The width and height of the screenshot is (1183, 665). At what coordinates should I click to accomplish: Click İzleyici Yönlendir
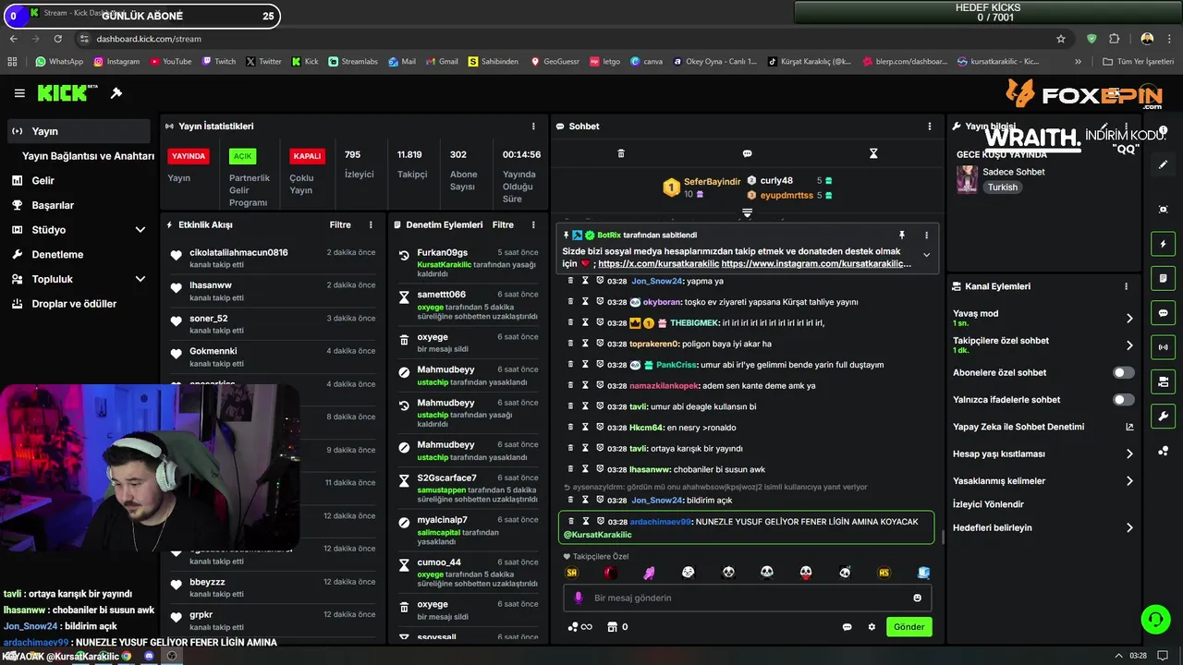pyautogui.click(x=988, y=504)
